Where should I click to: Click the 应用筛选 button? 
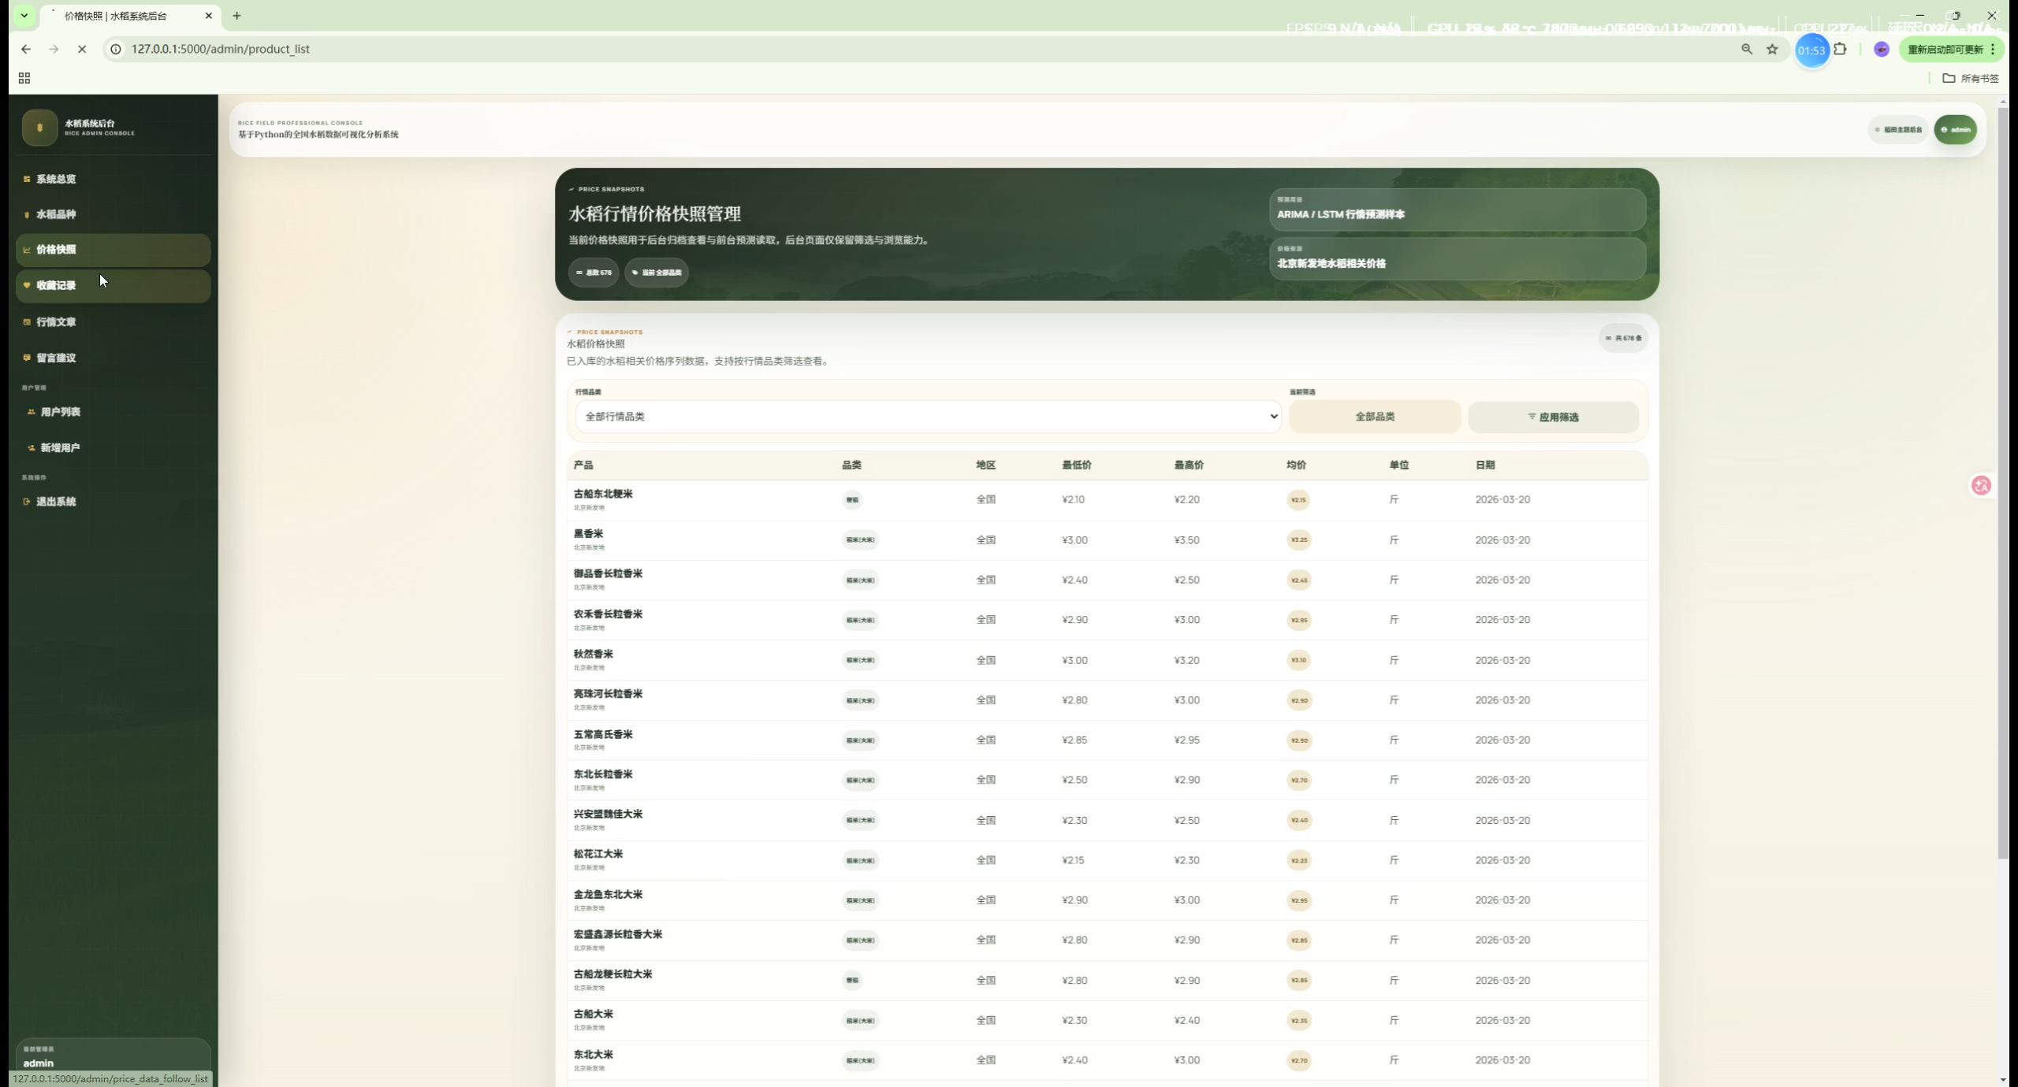tap(1553, 417)
